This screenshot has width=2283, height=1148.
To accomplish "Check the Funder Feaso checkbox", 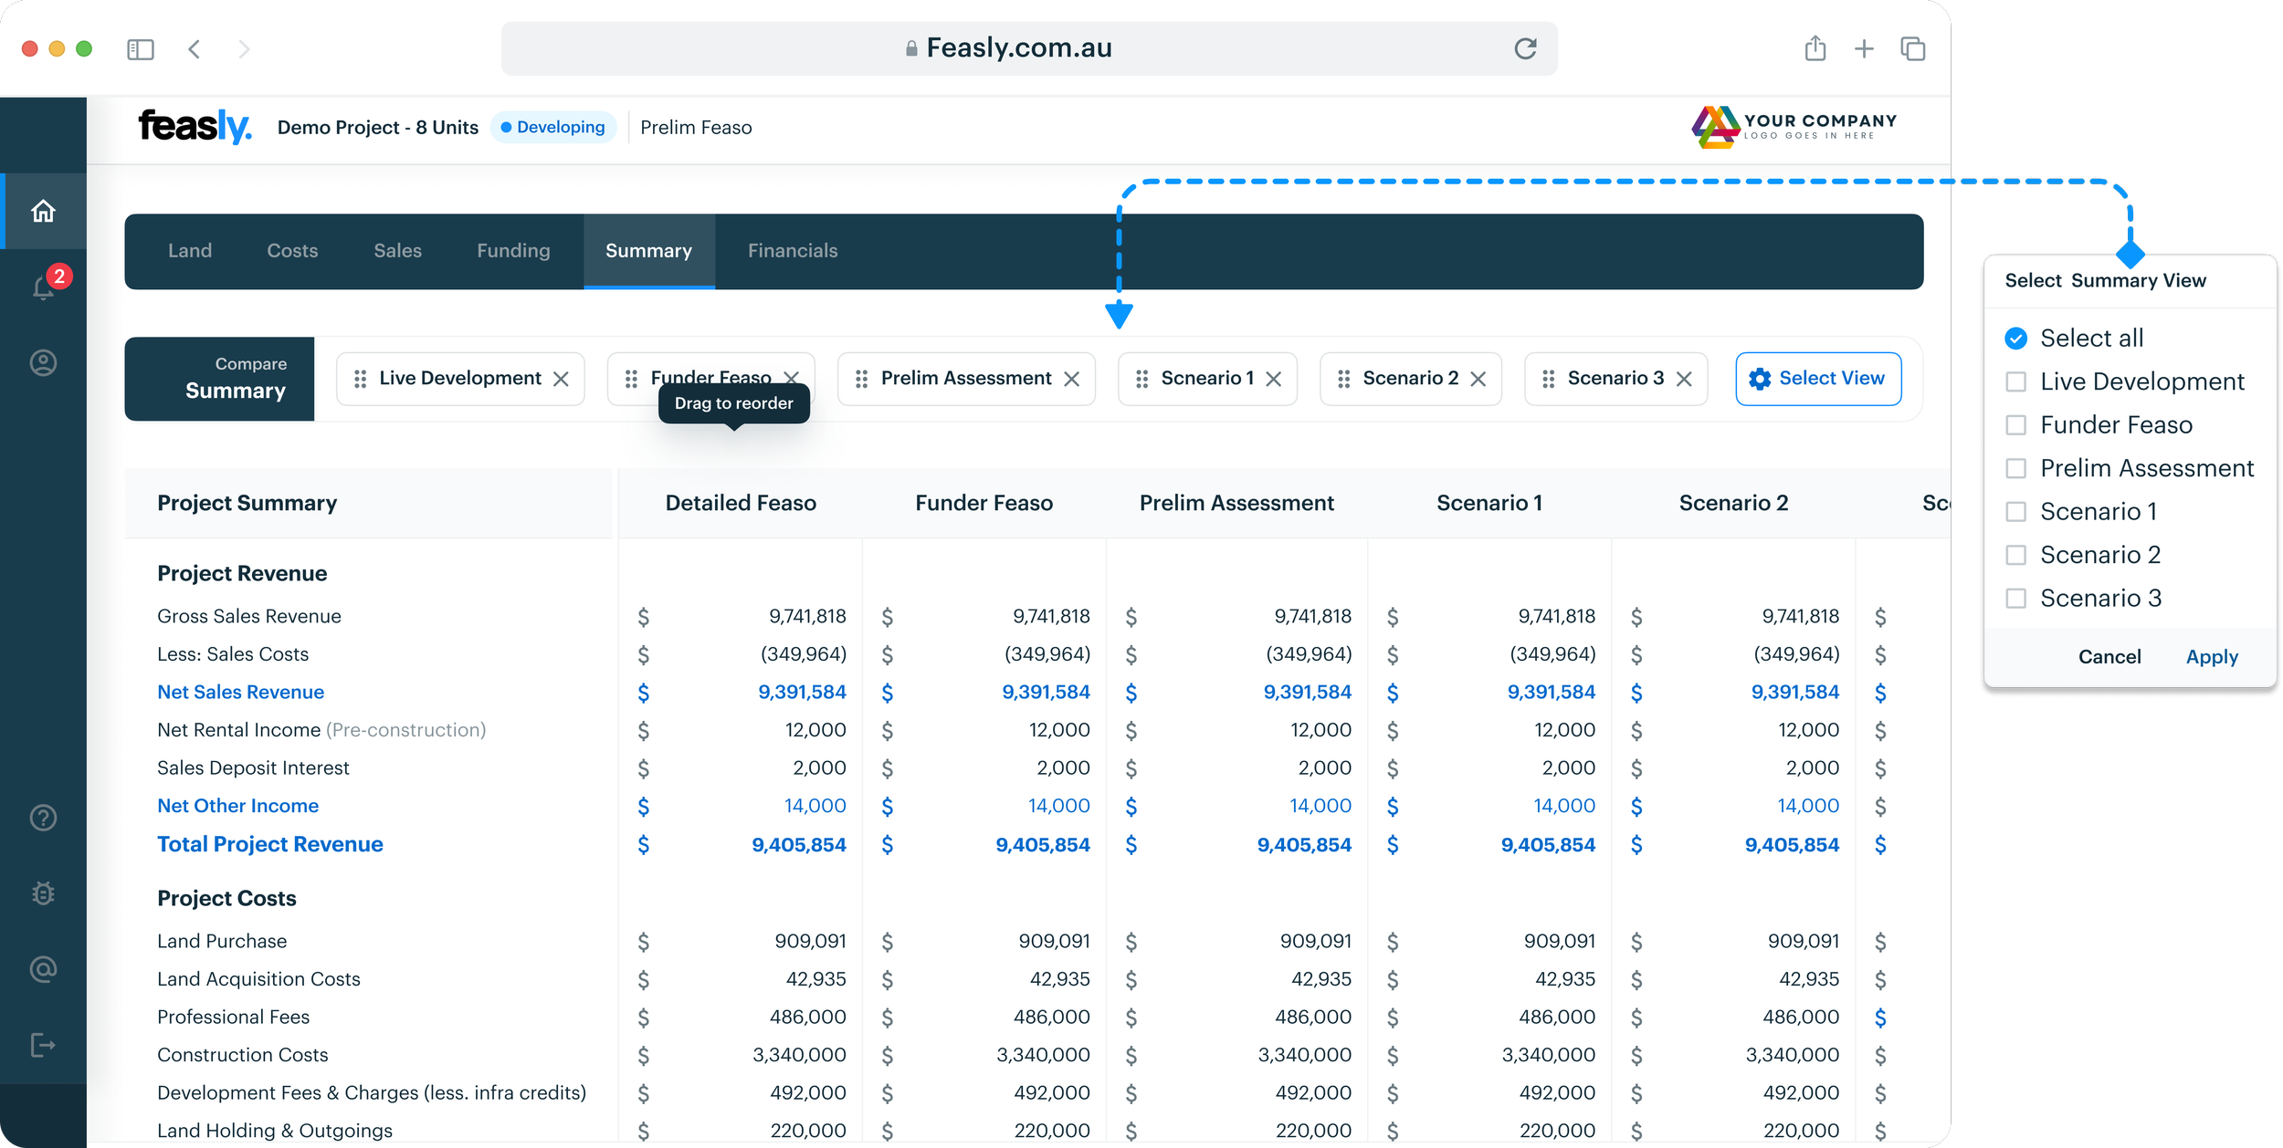I will 2015,424.
